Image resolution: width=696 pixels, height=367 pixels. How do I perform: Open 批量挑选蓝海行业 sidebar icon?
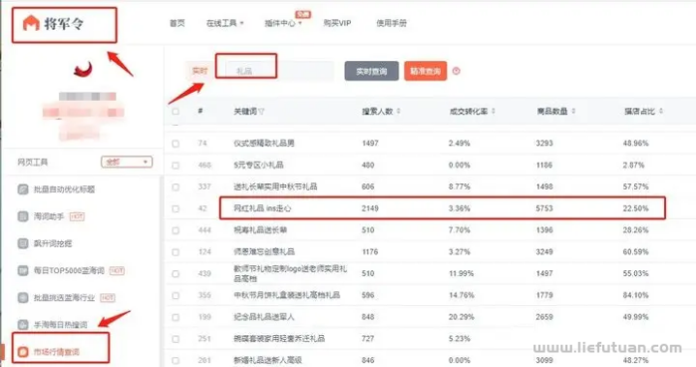point(23,298)
